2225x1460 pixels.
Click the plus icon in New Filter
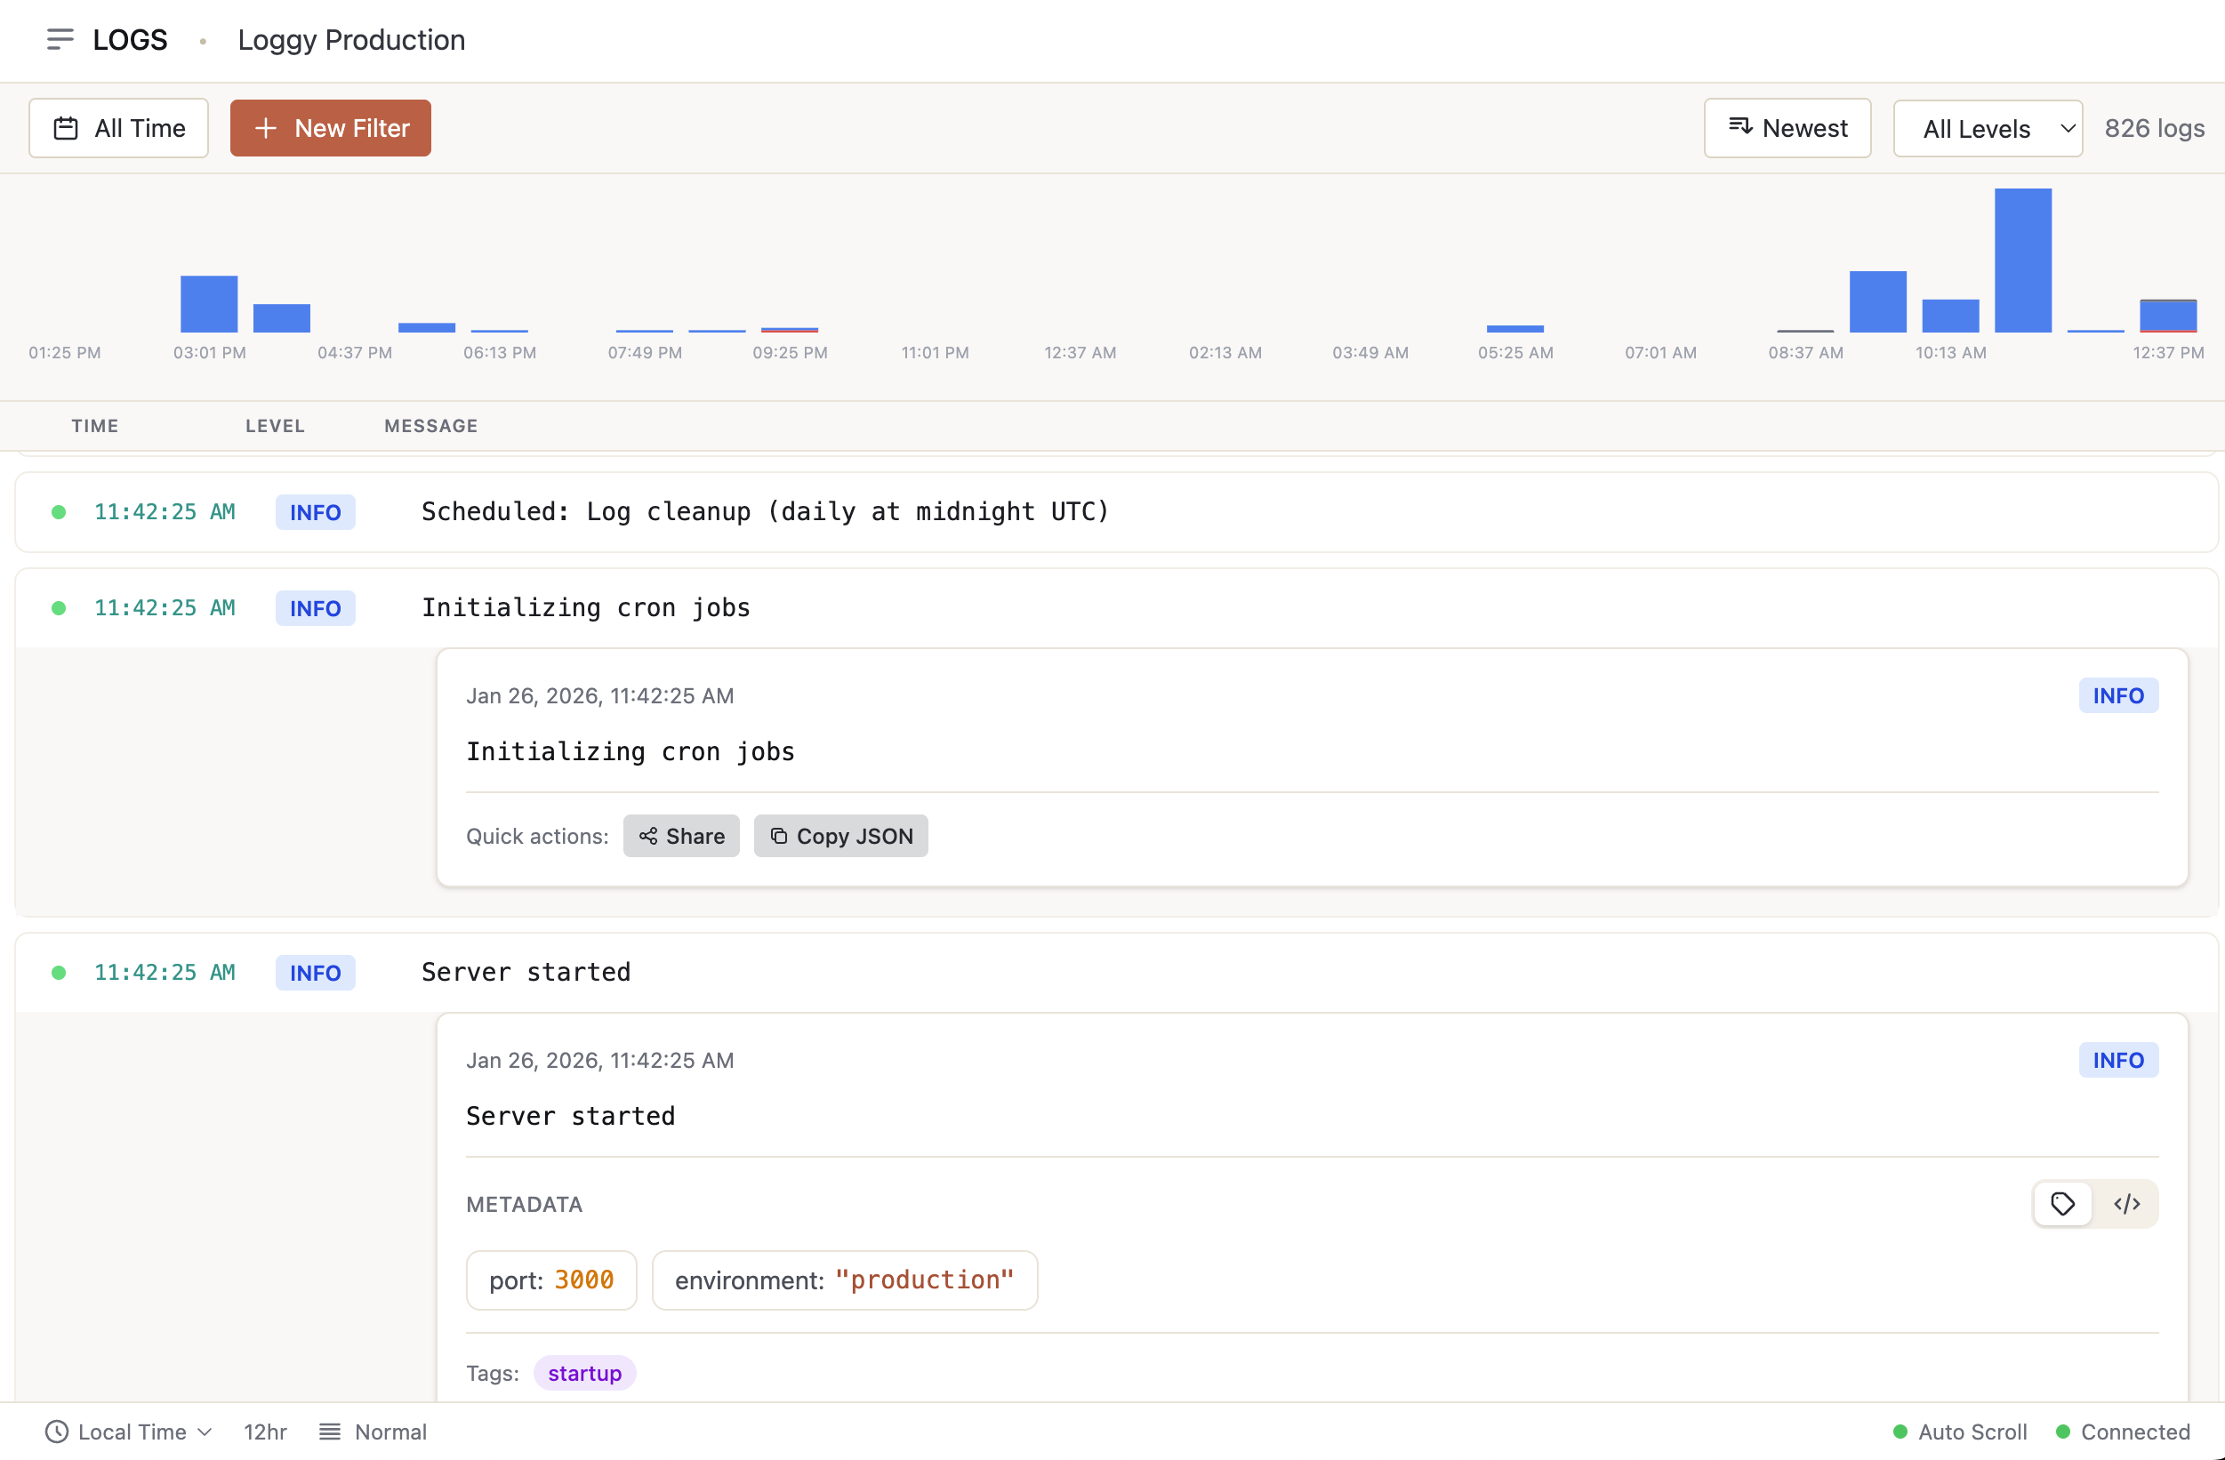(x=266, y=128)
